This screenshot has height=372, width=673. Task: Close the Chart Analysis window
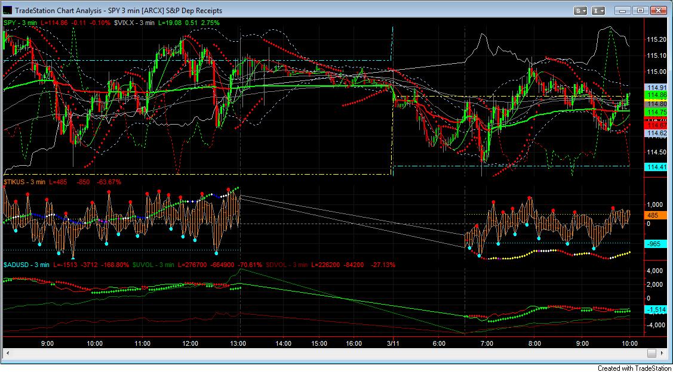pyautogui.click(x=658, y=10)
